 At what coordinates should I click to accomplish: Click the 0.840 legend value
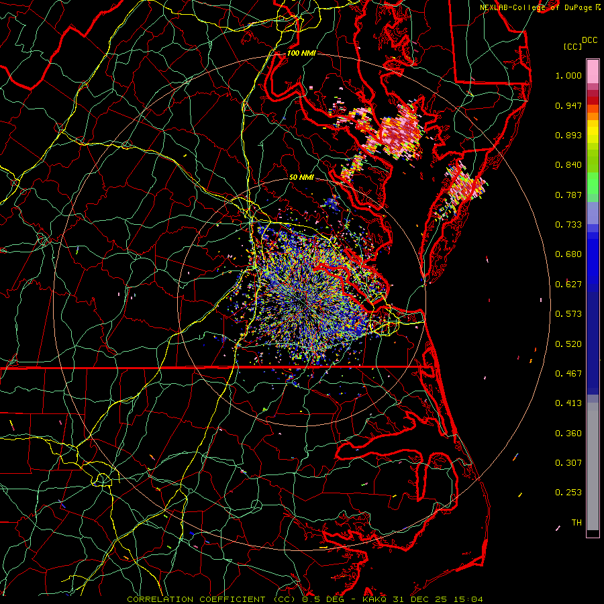(568, 165)
